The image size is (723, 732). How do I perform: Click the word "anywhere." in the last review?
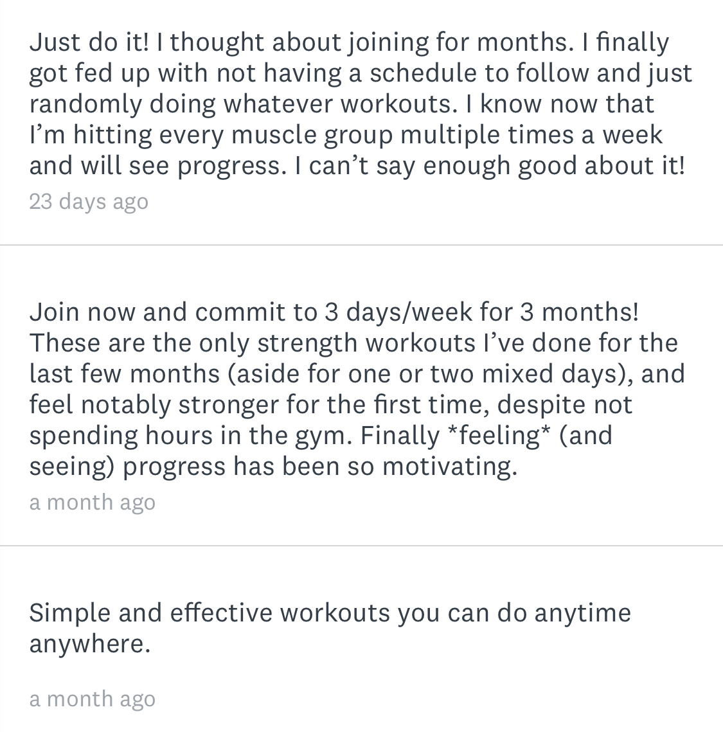pos(90,644)
